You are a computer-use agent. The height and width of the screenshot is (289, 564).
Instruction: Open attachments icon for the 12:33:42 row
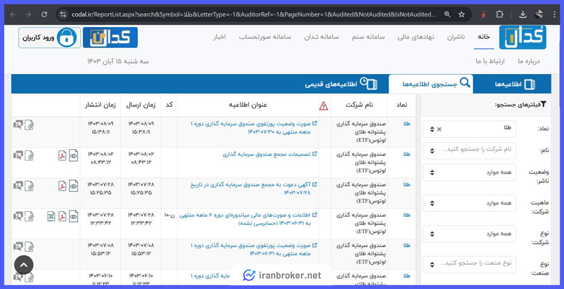pos(29,216)
